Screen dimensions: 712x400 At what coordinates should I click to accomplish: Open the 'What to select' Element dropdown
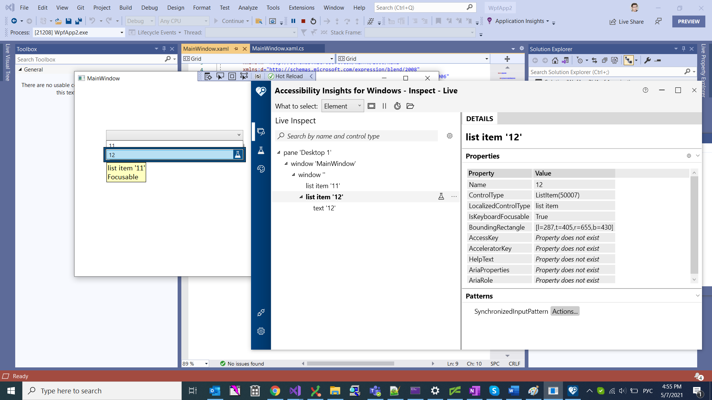point(342,106)
